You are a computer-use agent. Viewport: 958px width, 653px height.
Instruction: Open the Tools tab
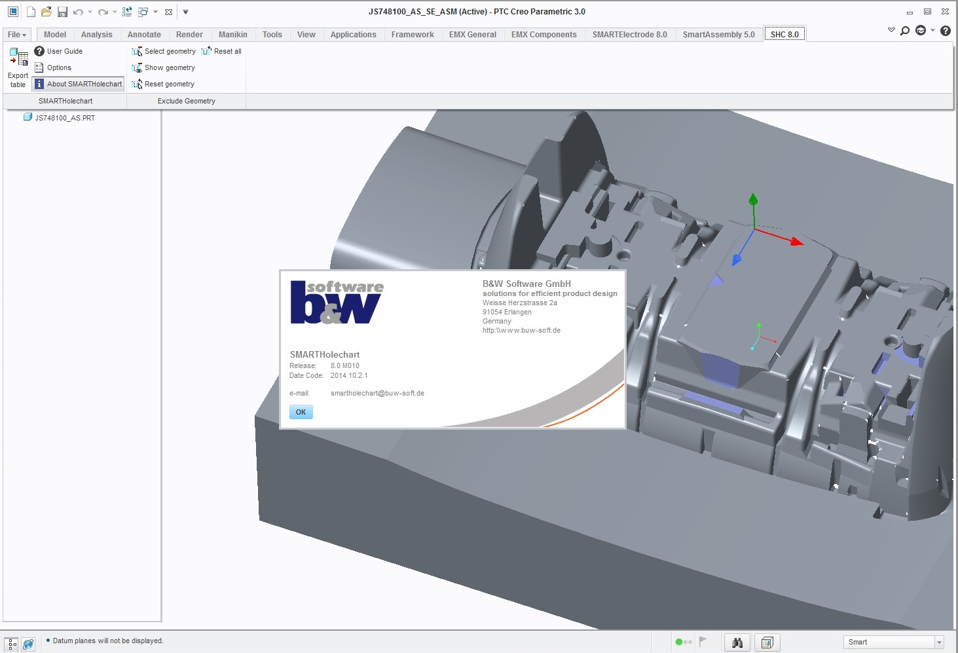[x=272, y=35]
